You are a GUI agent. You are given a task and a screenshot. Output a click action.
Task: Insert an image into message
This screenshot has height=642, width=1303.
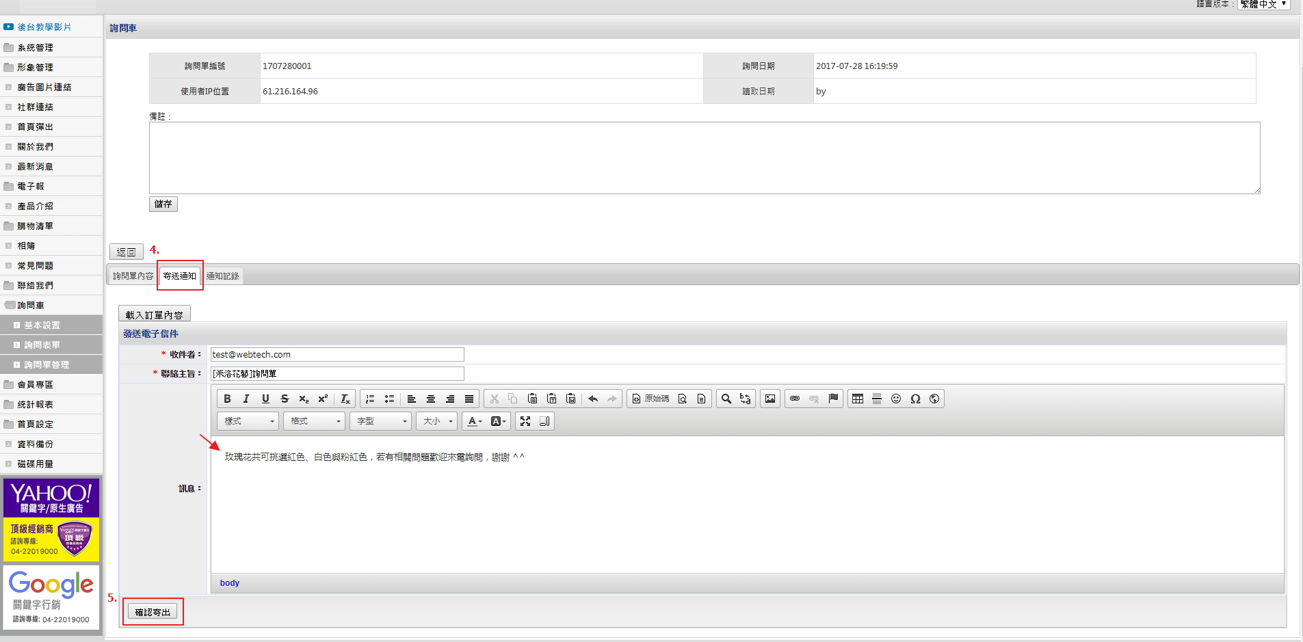[x=769, y=399]
